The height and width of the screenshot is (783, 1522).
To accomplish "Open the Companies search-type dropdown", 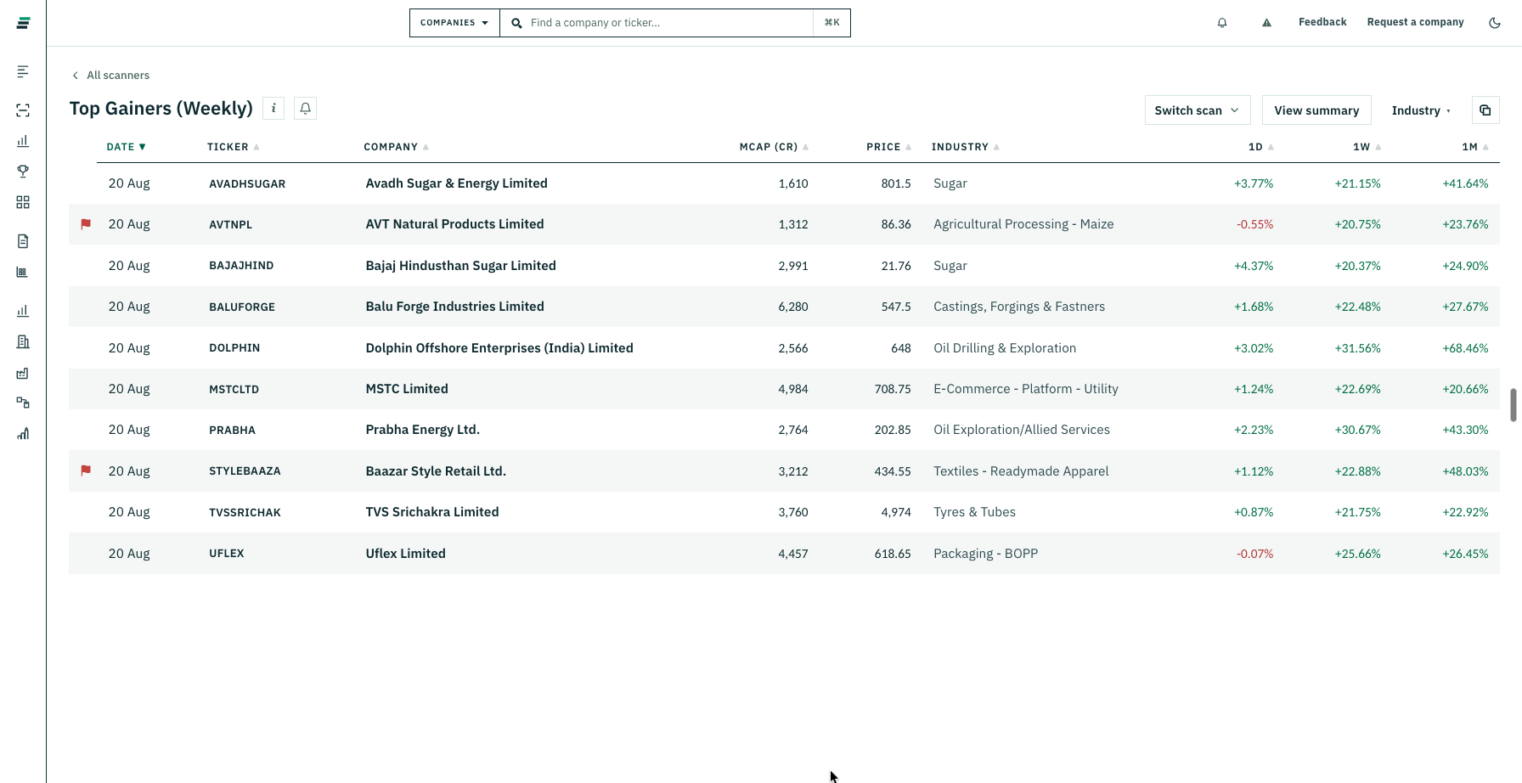I will pyautogui.click(x=454, y=23).
